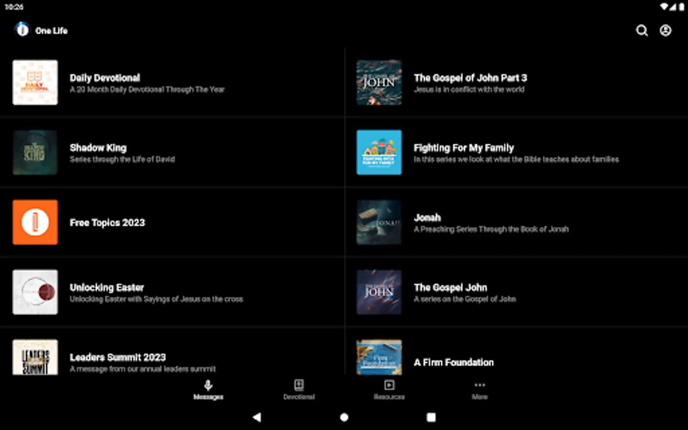Tap the One Life app logo
This screenshot has width=688, height=430.
22,30
